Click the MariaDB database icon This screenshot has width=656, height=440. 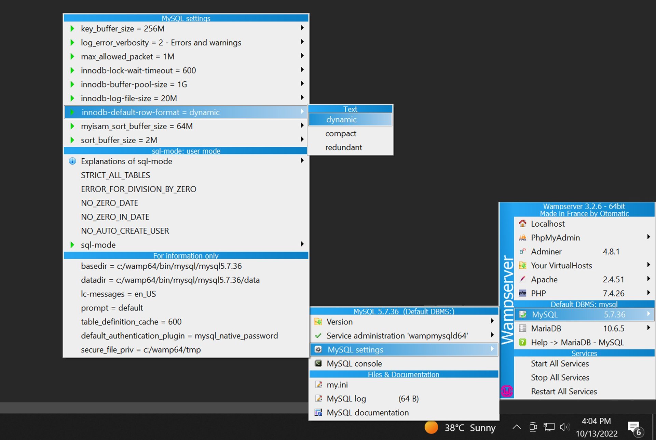coord(522,329)
